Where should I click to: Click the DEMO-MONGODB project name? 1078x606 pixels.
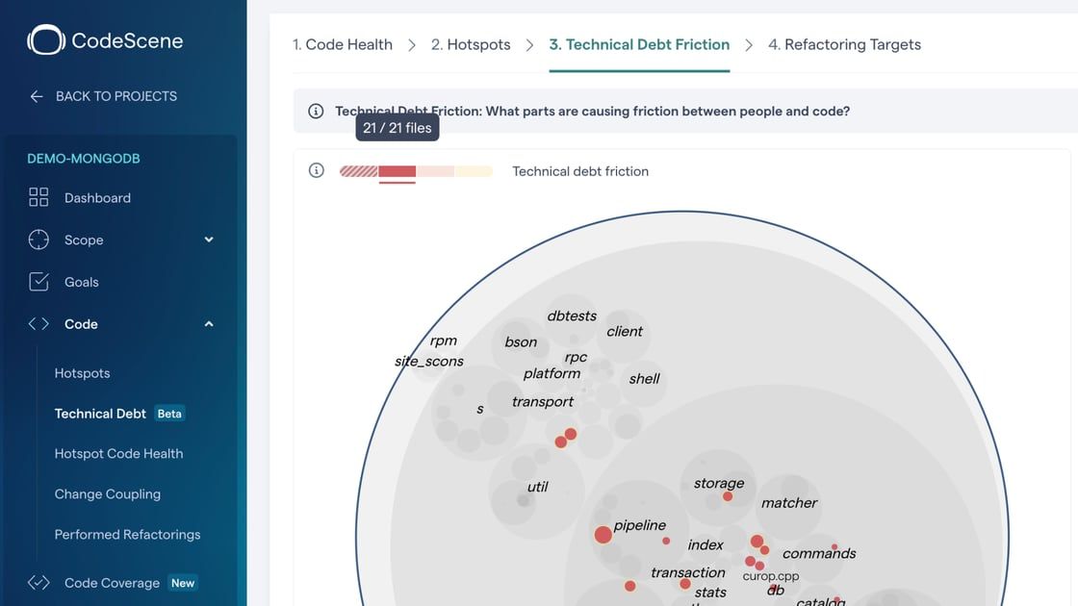84,159
